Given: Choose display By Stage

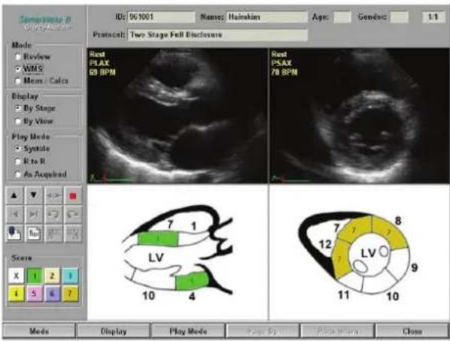Looking at the screenshot, I should click(x=18, y=108).
